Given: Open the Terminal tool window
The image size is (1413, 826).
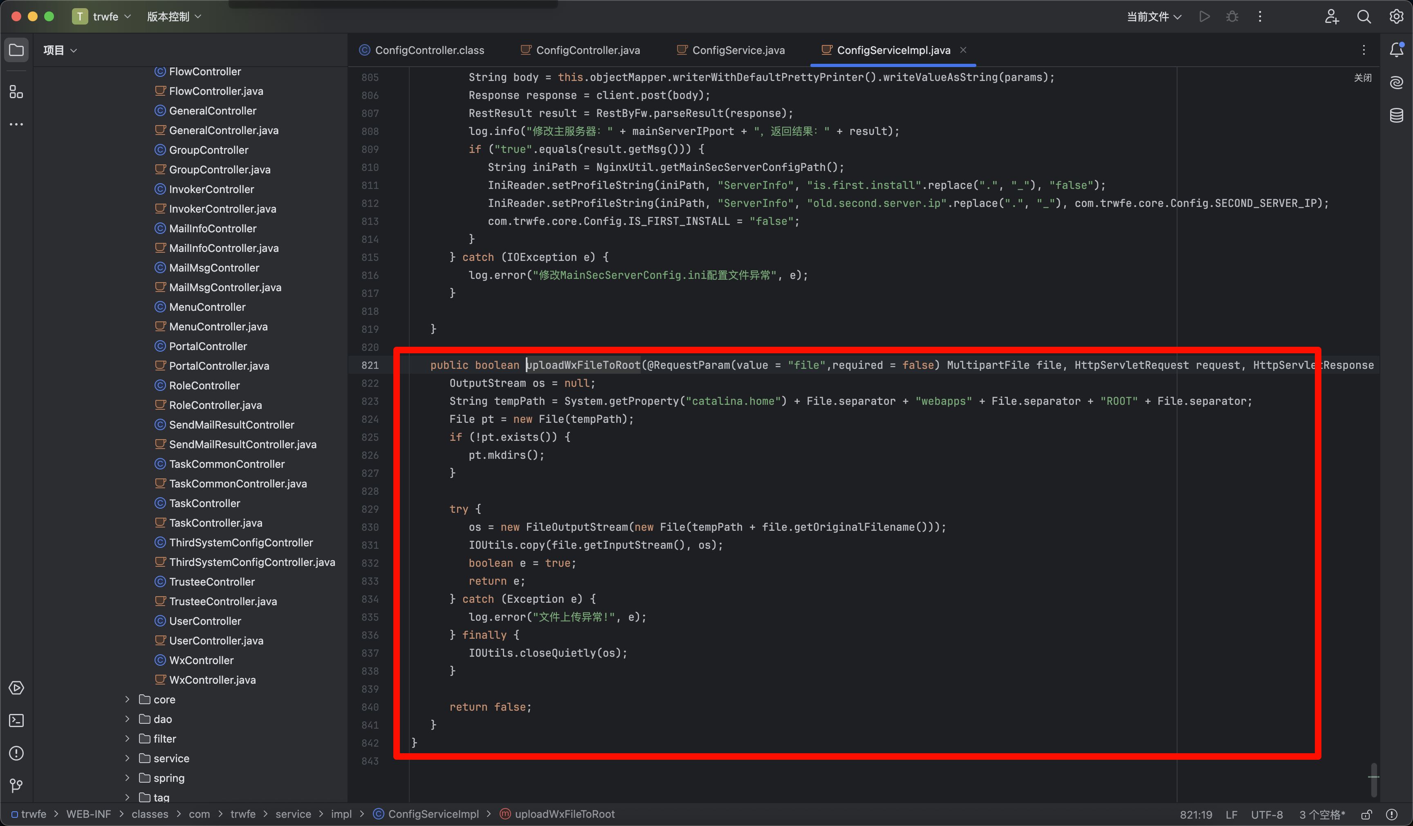Looking at the screenshot, I should pyautogui.click(x=16, y=721).
